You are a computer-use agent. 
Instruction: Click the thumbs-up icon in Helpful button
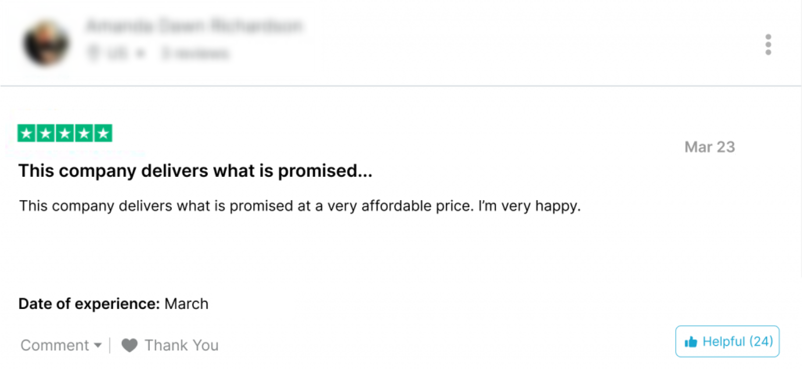coord(691,342)
